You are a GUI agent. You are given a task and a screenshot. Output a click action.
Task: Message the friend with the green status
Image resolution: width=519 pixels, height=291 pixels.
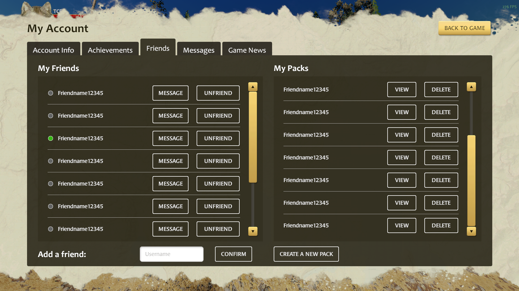tap(170, 138)
